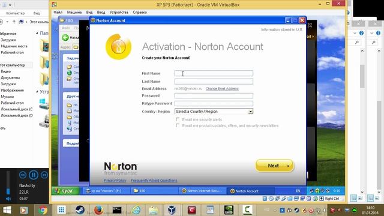Open Command Prompt taskbar icon
This screenshot has width=384, height=216.
(117, 210)
